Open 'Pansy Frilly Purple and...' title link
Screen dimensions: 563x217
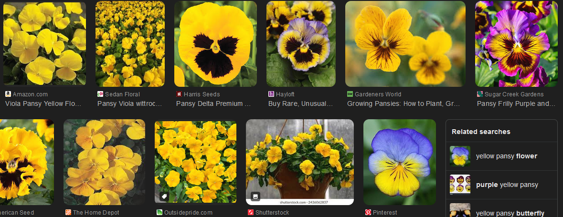point(516,103)
